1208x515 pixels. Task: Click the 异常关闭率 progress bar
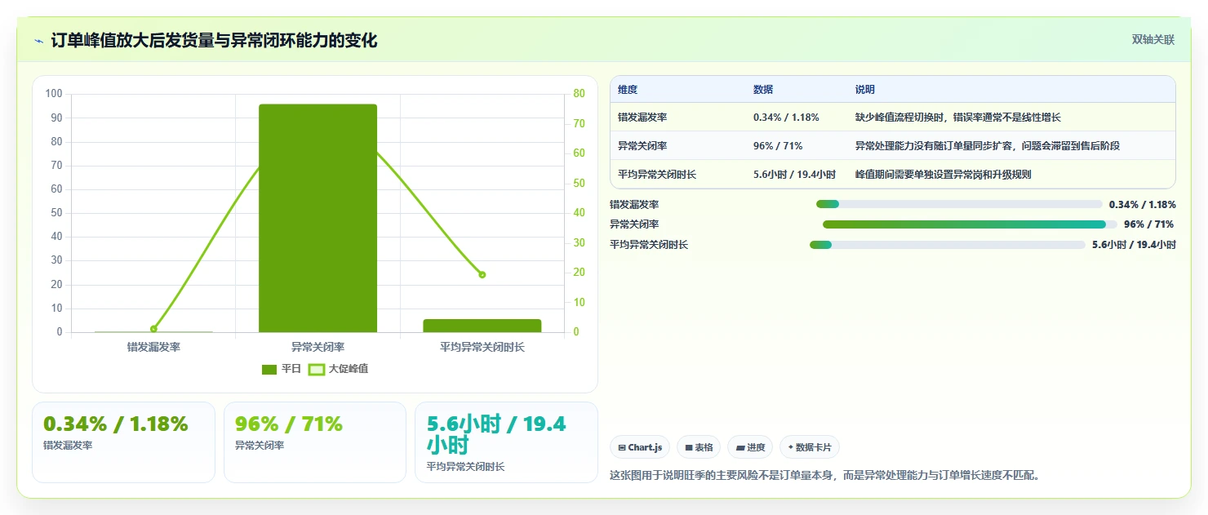(x=970, y=224)
